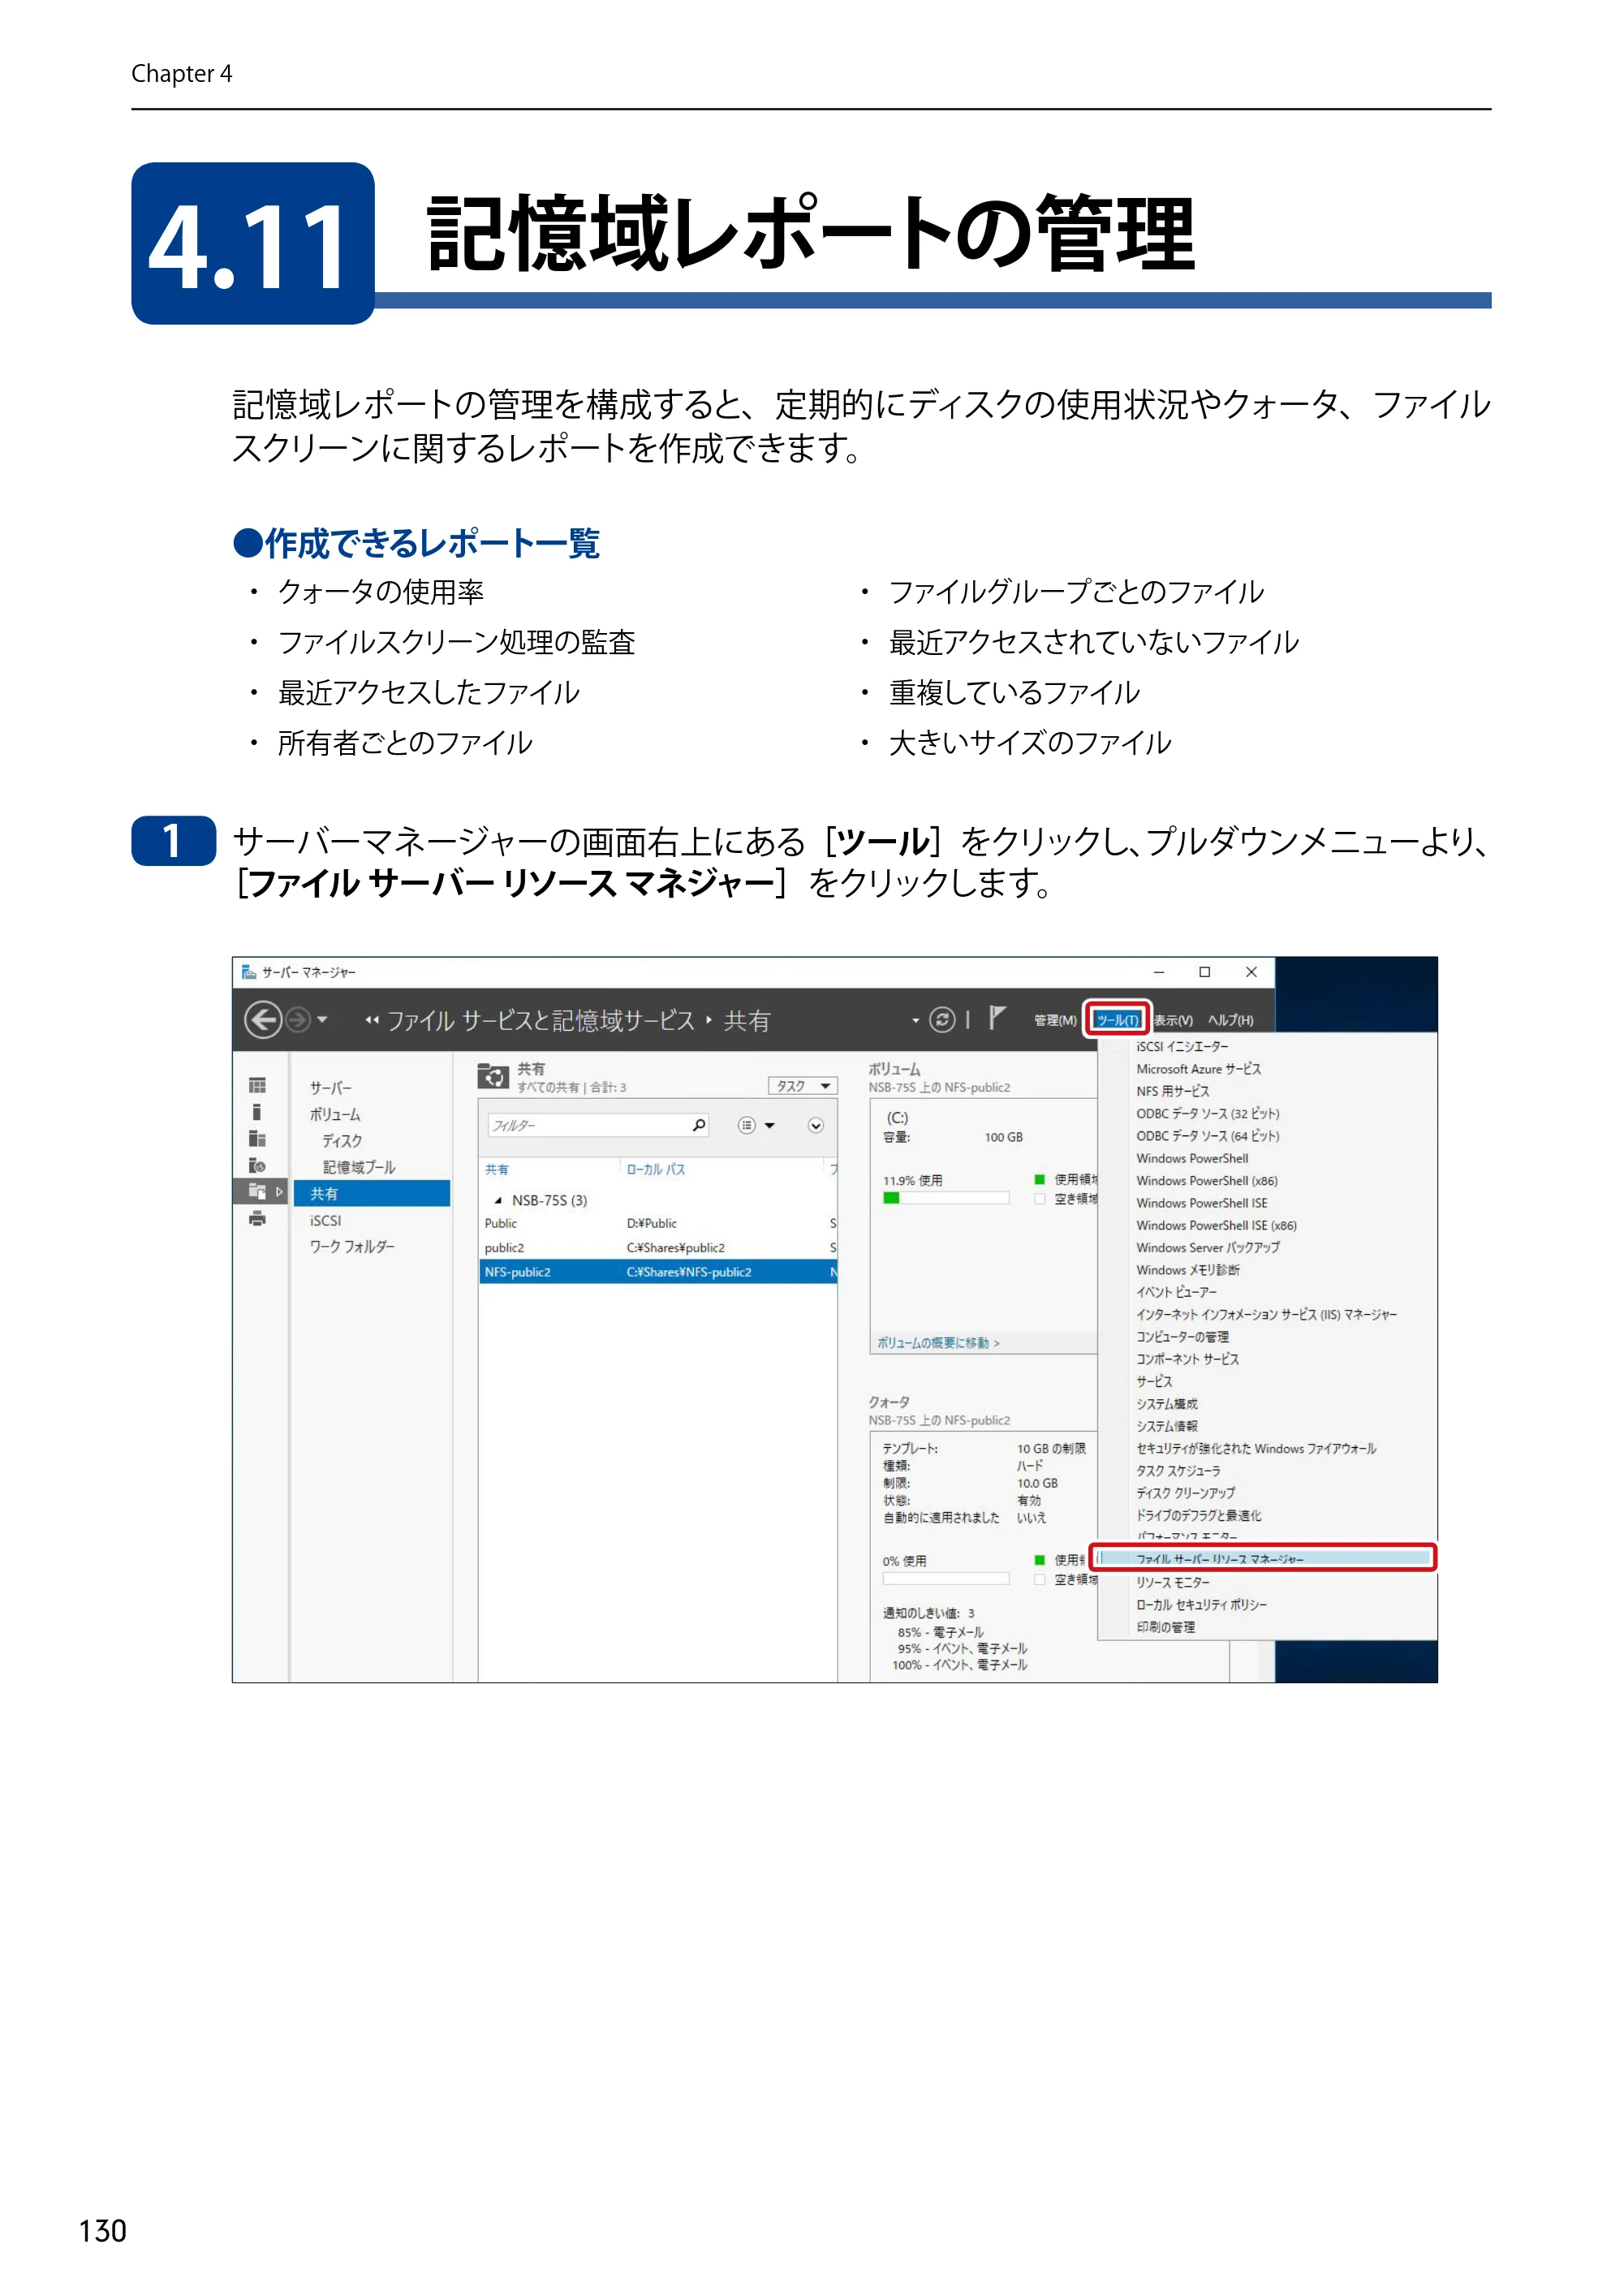Select ディスク in the navigation pane
The image size is (1624, 2296).
click(x=342, y=1140)
